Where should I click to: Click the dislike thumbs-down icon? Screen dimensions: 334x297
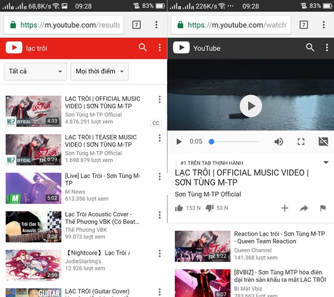point(210,208)
